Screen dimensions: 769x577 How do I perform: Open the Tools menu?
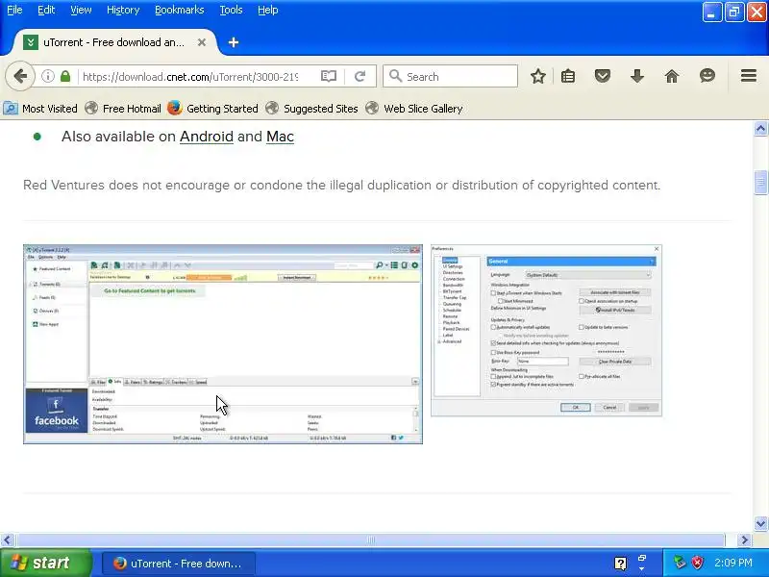coord(231,10)
